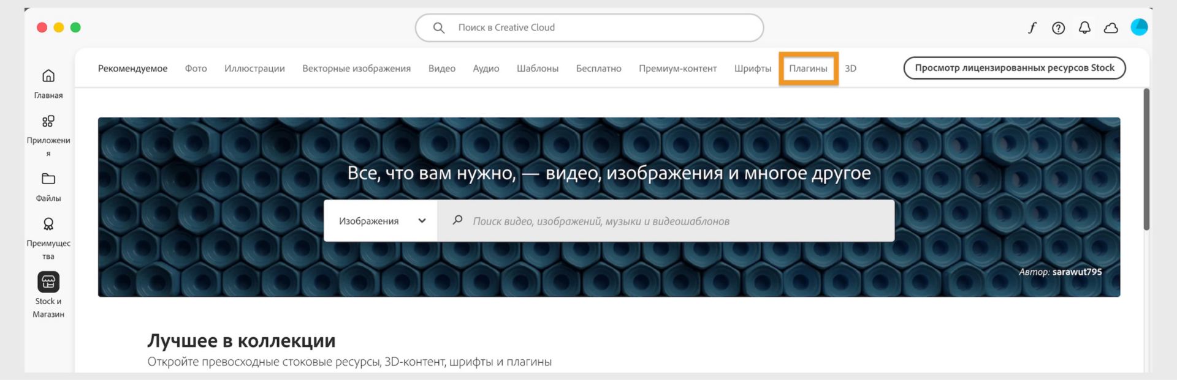This screenshot has width=1177, height=380.
Task: Open the Аудио tab
Action: pos(486,69)
